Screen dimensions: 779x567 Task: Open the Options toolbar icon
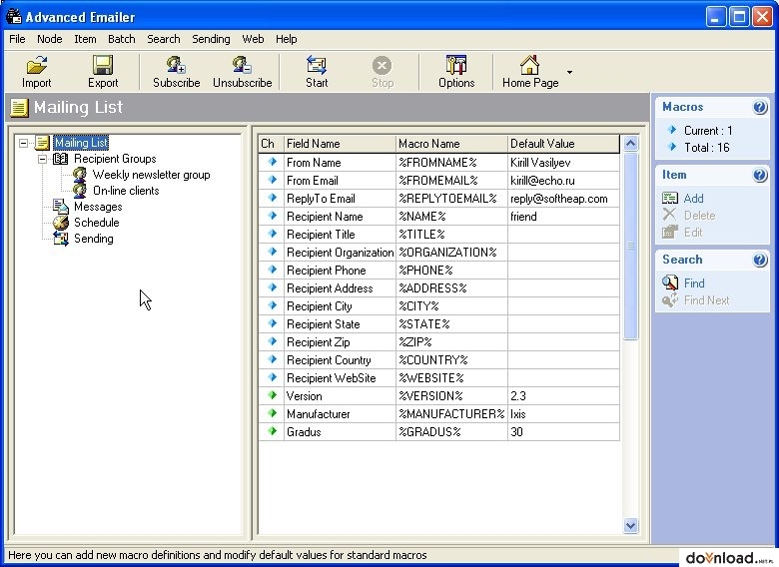(x=456, y=65)
